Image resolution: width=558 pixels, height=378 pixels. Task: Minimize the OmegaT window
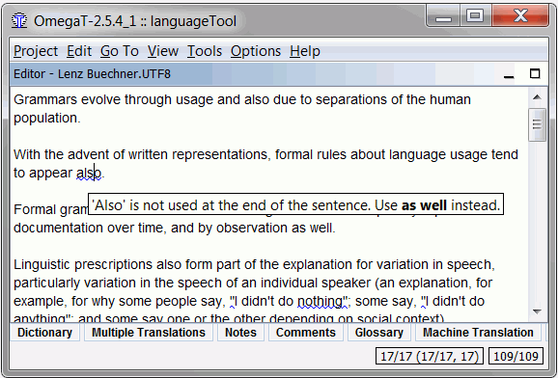pyautogui.click(x=443, y=16)
